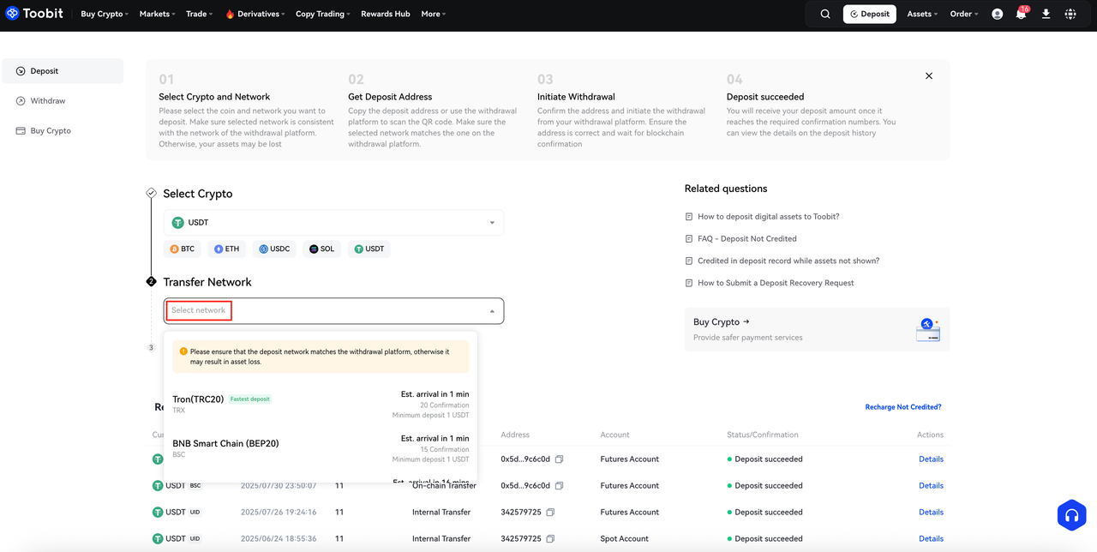Viewport: 1097px width, 552px height.
Task: Copy address 342579725 in Spot Account row
Action: [550, 539]
